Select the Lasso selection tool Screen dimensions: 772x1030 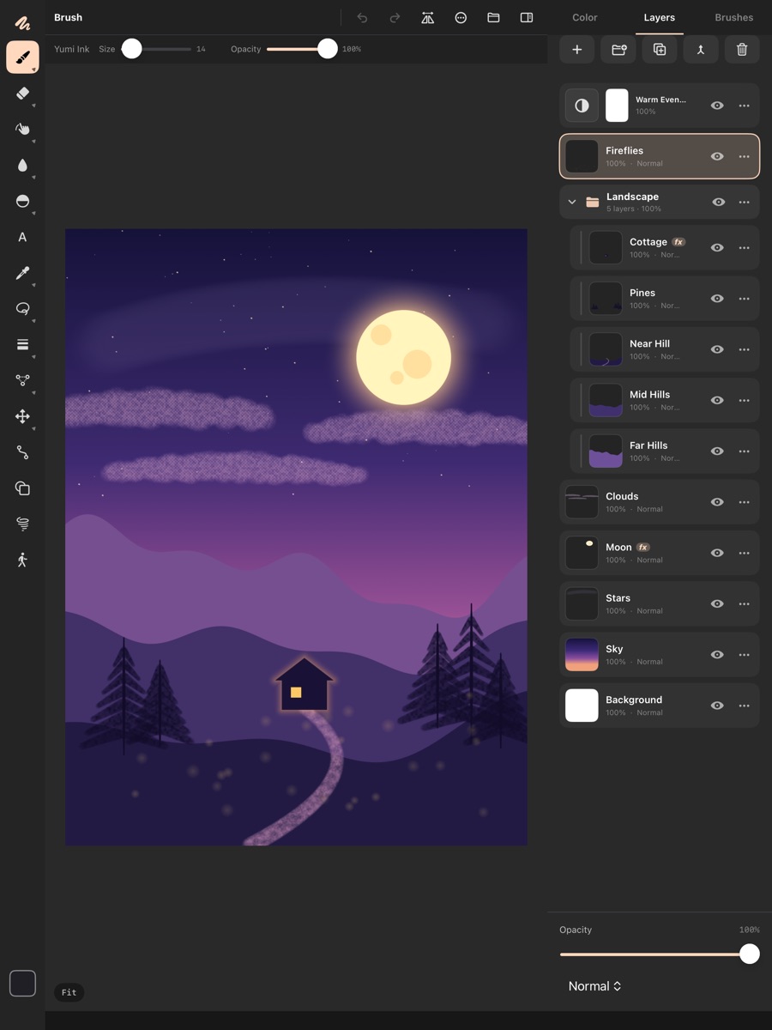point(22,308)
